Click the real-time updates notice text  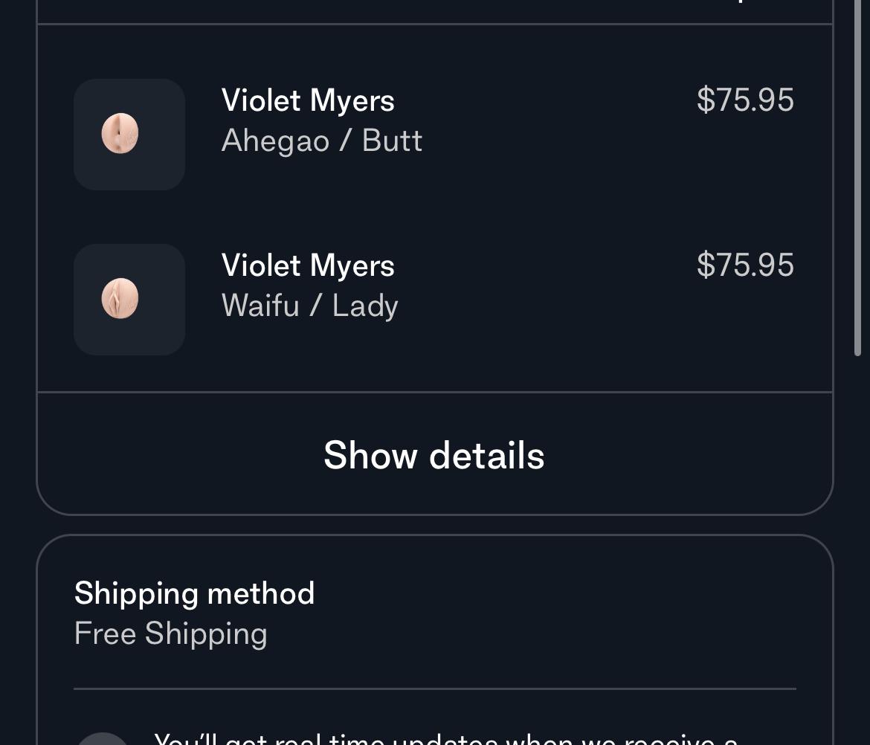pyautogui.click(x=445, y=739)
